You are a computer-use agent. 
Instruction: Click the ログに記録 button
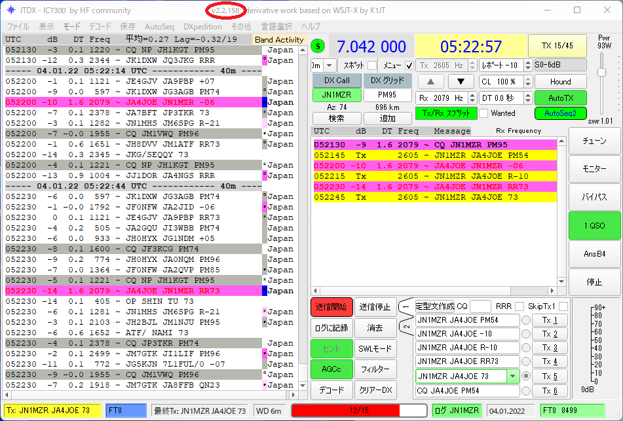coord(331,327)
